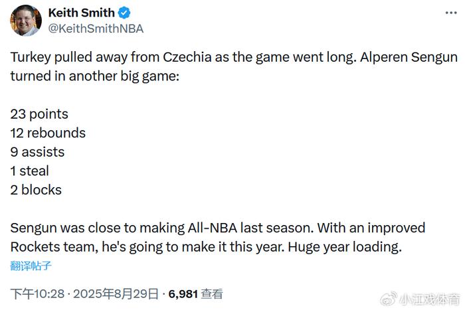Click Keith Smith's profile avatar photo

click(x=26, y=21)
